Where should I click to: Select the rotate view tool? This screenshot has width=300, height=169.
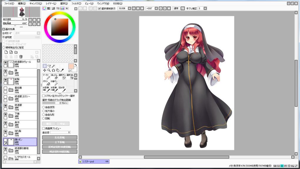pyautogui.click(x=53, y=70)
